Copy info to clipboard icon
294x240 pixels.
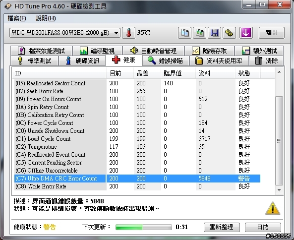tap(184, 33)
